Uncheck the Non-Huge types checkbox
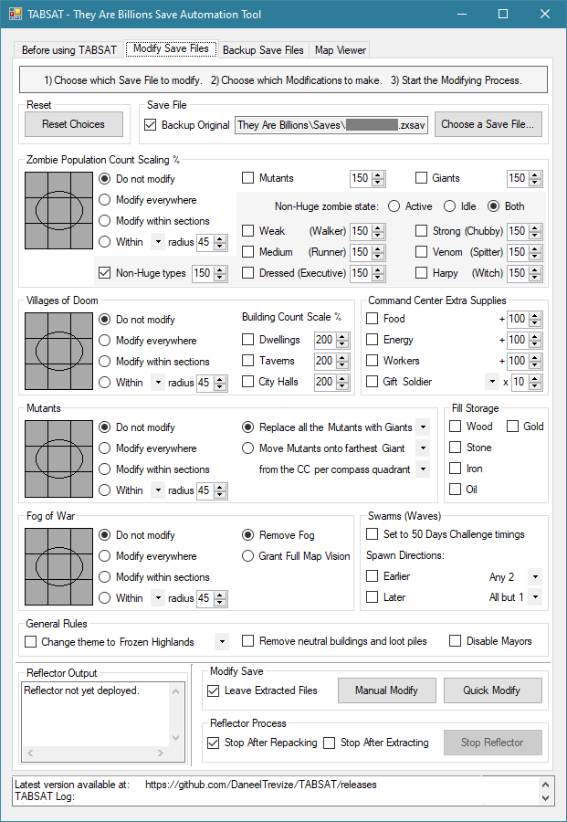Screen dimensions: 567x822 point(105,272)
